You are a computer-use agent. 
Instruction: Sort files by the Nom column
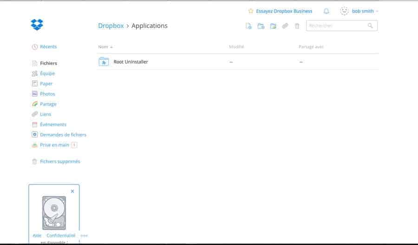click(103, 47)
